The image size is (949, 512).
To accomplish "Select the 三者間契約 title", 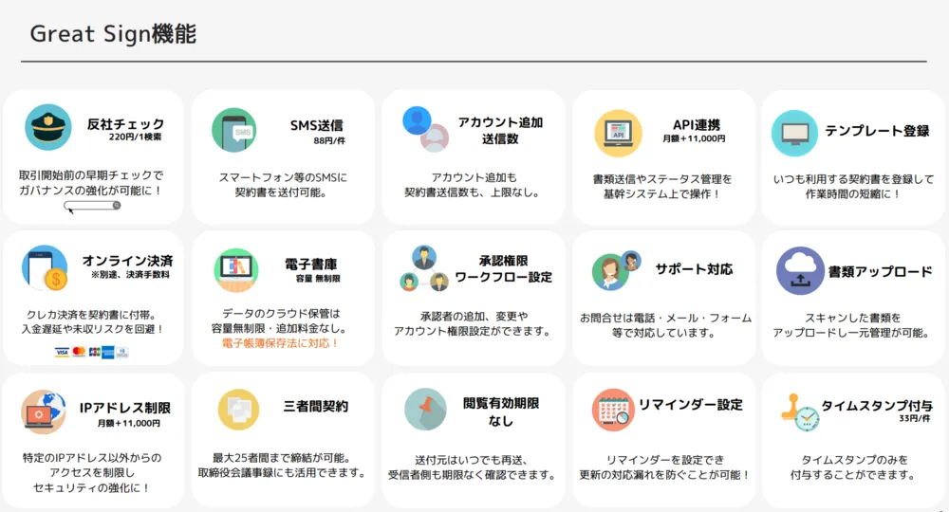I will tap(315, 406).
